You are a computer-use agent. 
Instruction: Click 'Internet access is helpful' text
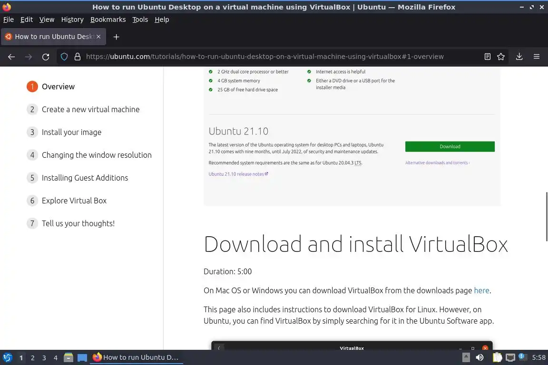pyautogui.click(x=341, y=72)
